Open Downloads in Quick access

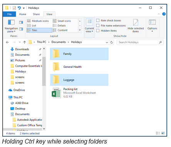[22, 49]
